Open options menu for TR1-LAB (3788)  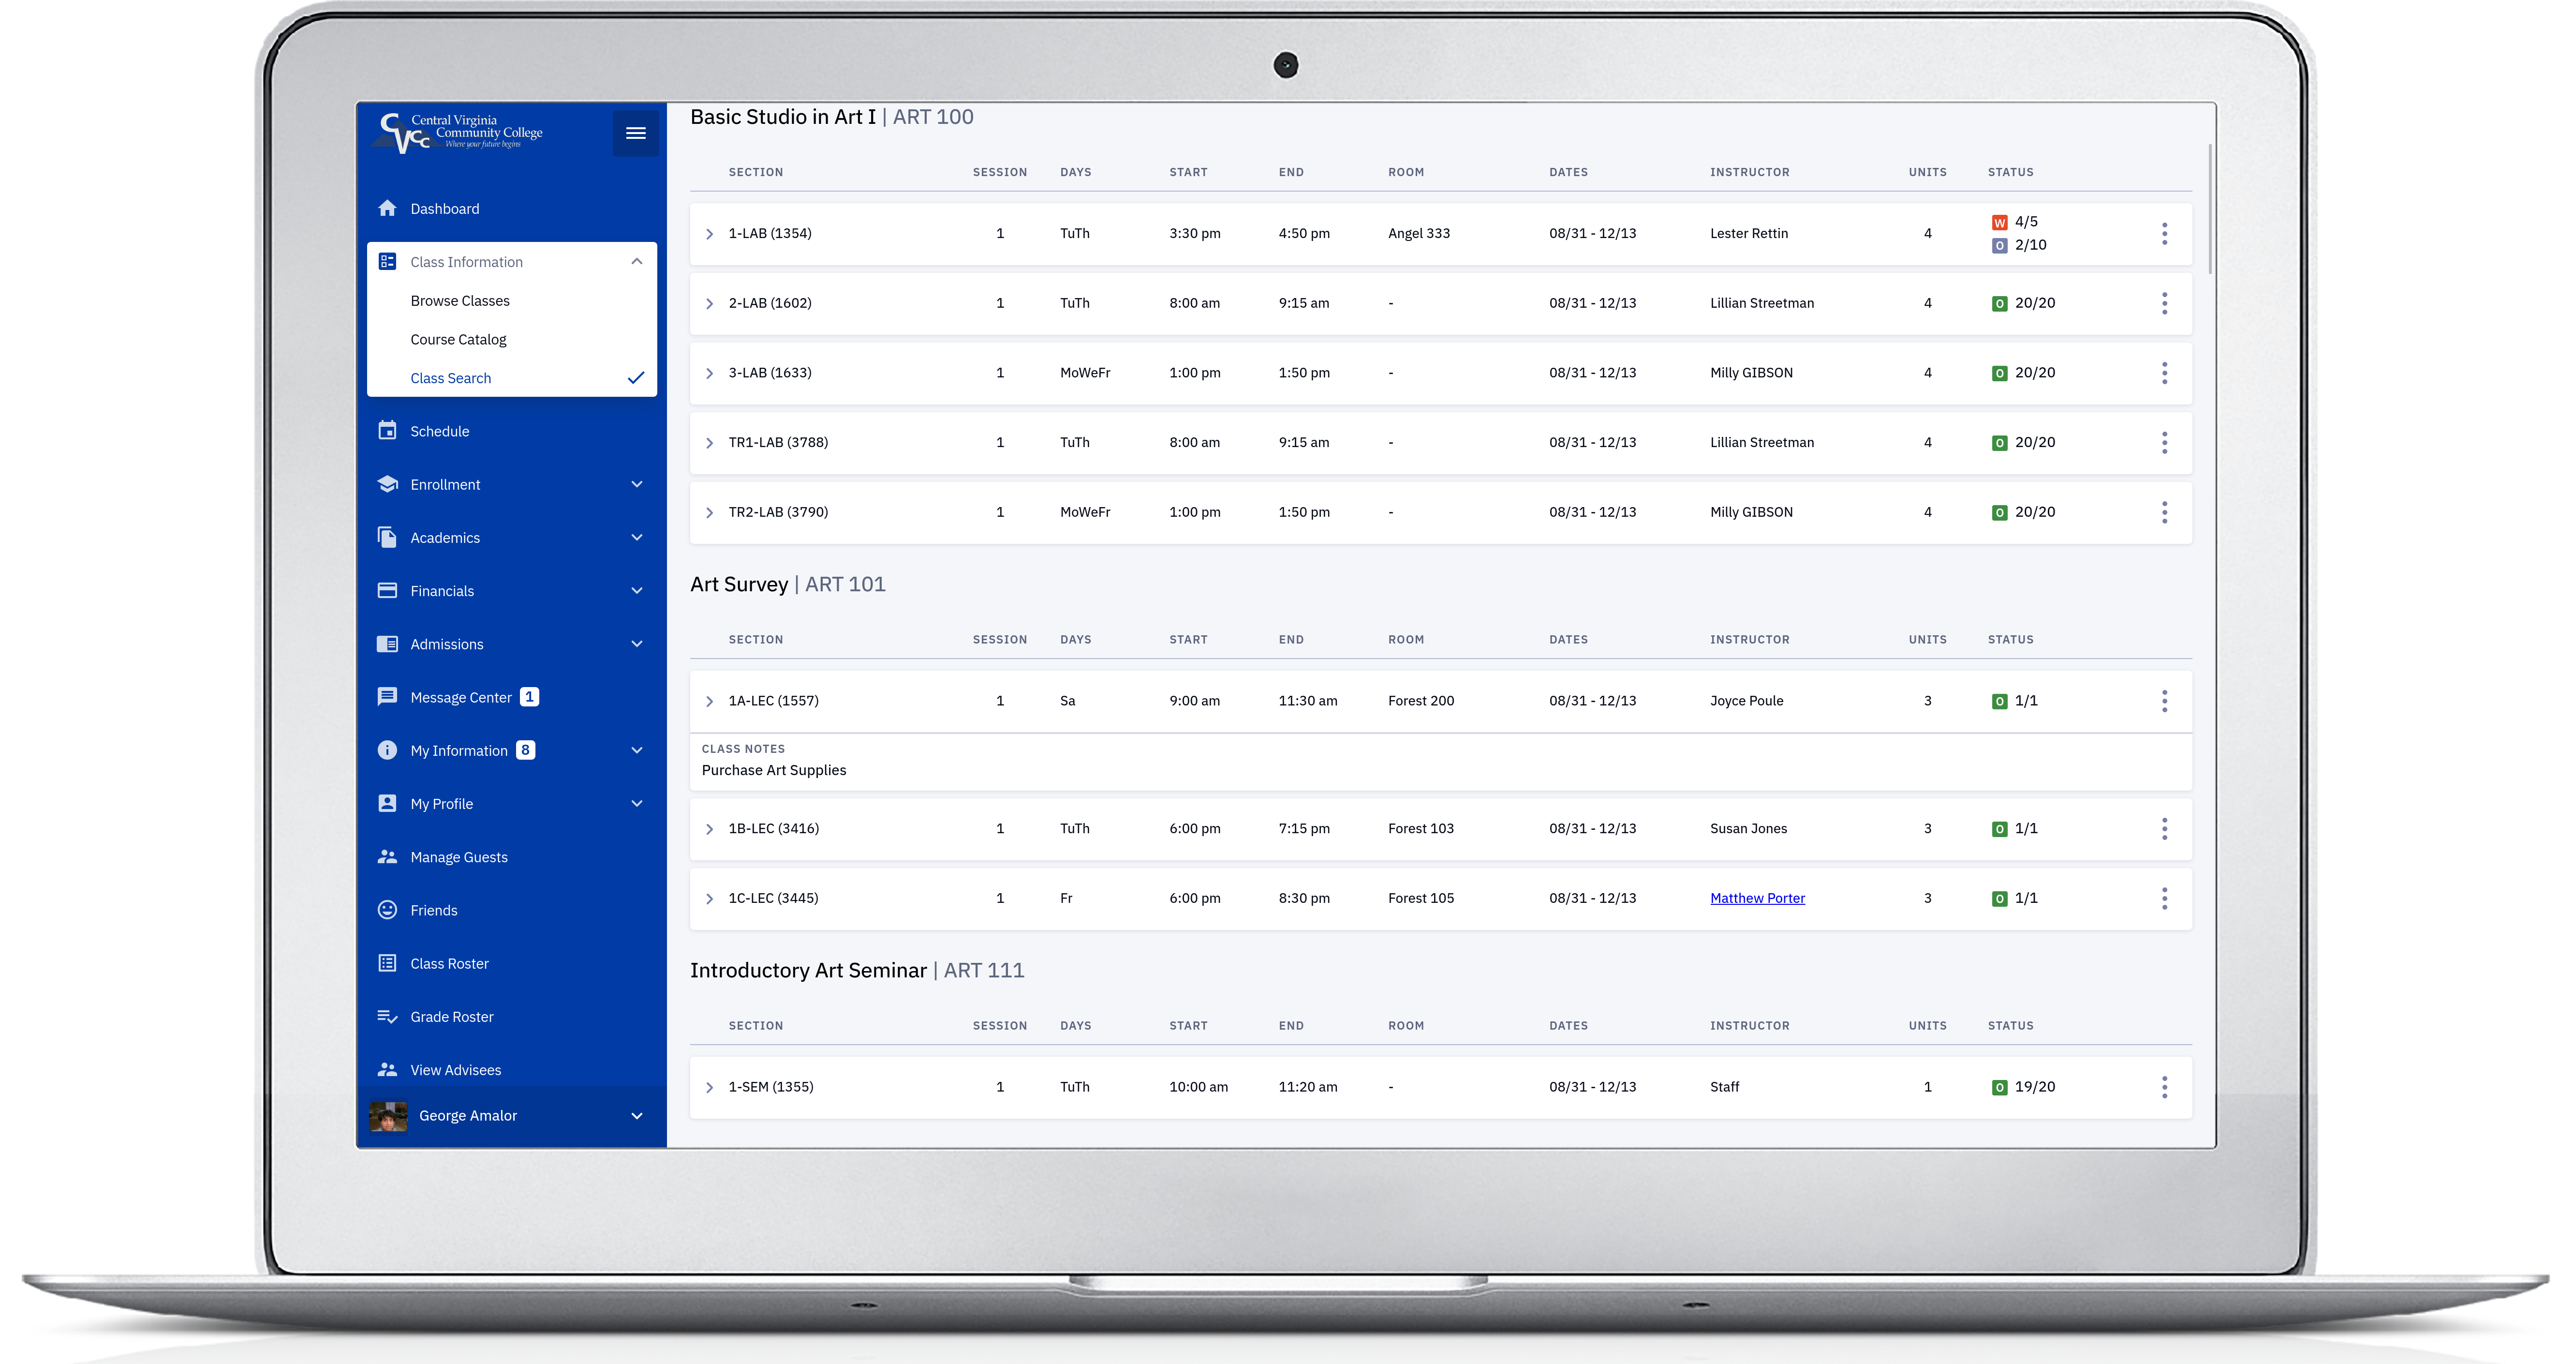2164,442
